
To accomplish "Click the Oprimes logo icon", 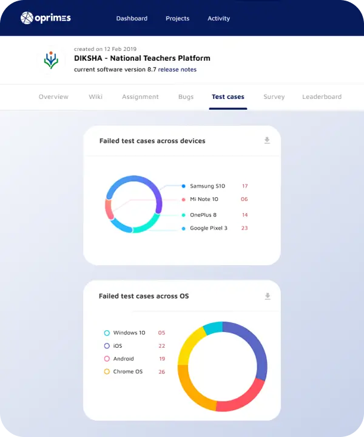I will click(27, 18).
